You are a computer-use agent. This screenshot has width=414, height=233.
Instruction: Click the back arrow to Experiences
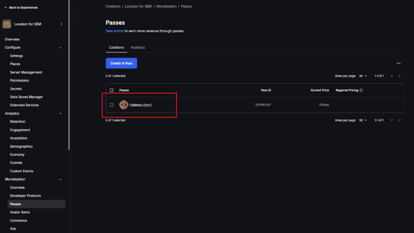[x=6, y=8]
